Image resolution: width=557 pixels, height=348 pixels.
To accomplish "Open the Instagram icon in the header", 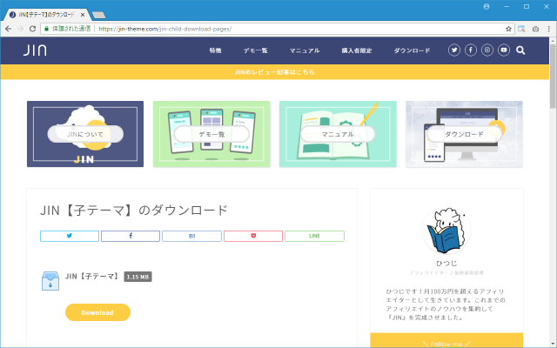I will pyautogui.click(x=487, y=50).
